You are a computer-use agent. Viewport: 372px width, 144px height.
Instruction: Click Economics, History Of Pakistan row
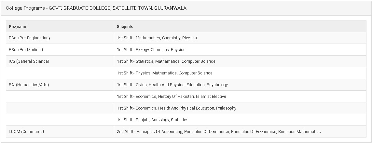pyautogui.click(x=172, y=97)
